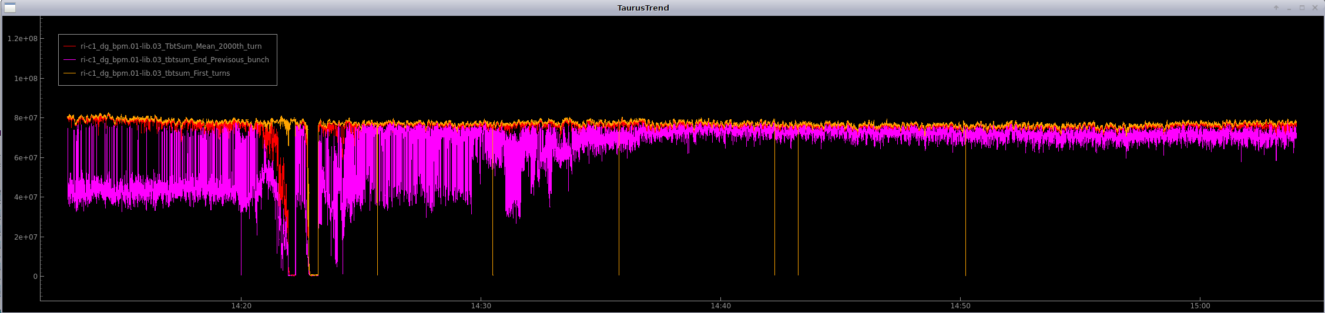1325x313 pixels.
Task: Click the red line sample in legend
Action: tap(70, 46)
